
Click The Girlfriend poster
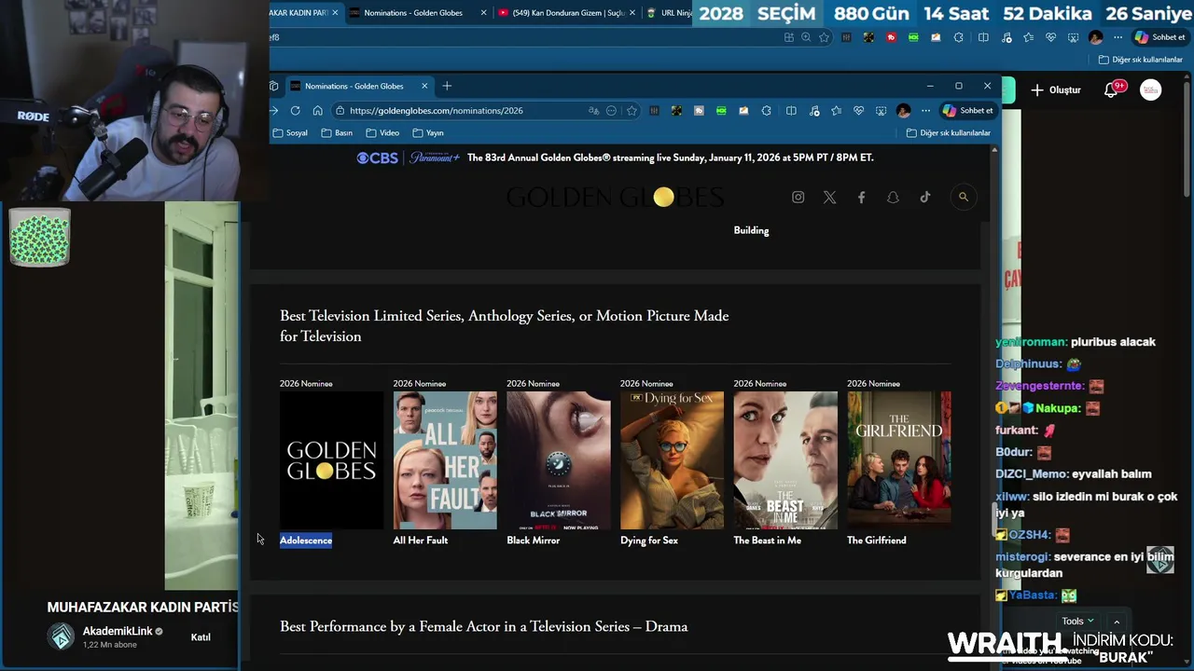[899, 460]
